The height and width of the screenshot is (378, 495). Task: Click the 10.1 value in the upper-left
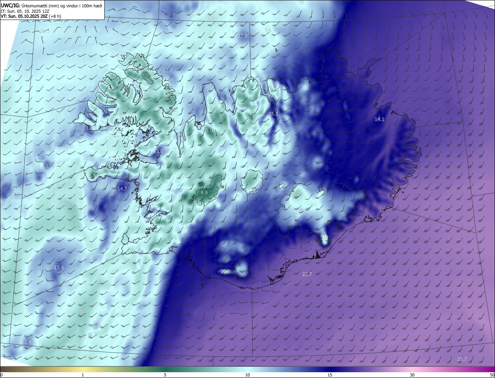point(44,31)
